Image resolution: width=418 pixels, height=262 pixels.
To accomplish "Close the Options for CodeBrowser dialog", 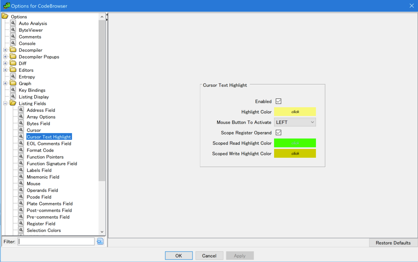I will (412, 5).
